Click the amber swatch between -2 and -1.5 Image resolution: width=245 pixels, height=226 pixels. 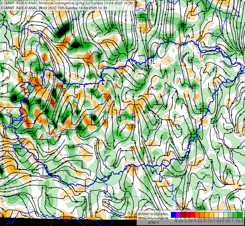pos(207,215)
